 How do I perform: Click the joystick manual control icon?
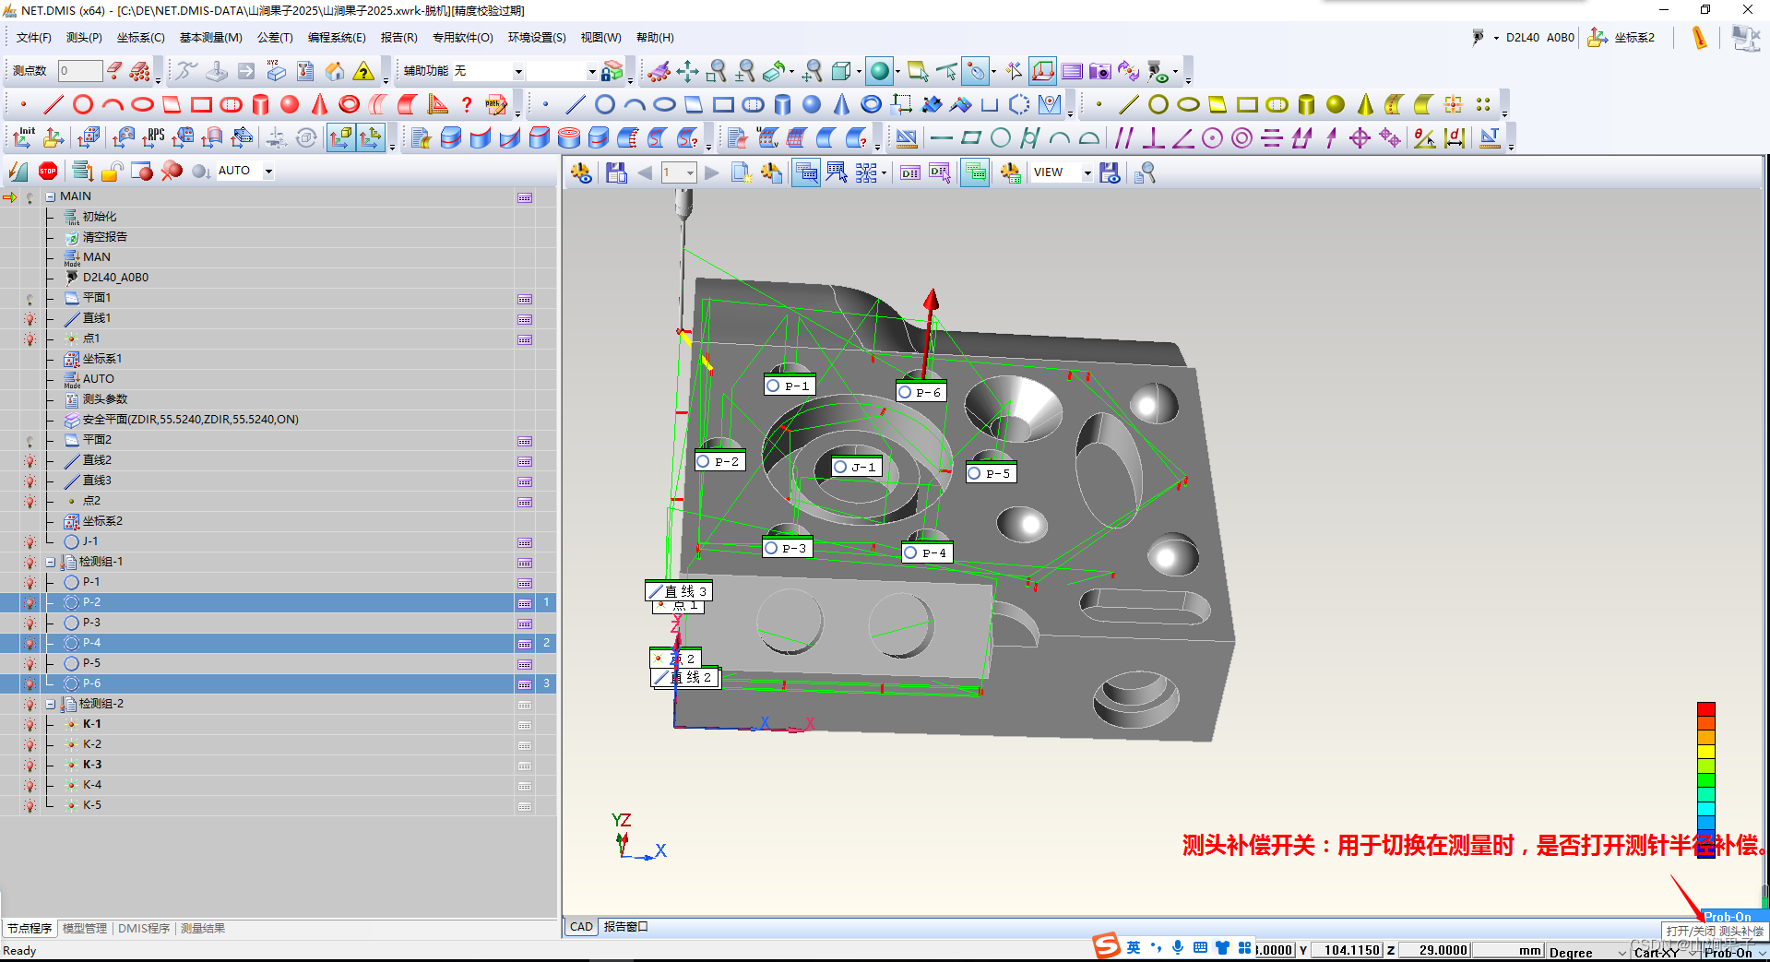pos(216,71)
